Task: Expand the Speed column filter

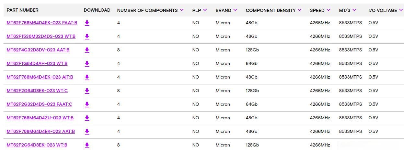Action: [329, 10]
